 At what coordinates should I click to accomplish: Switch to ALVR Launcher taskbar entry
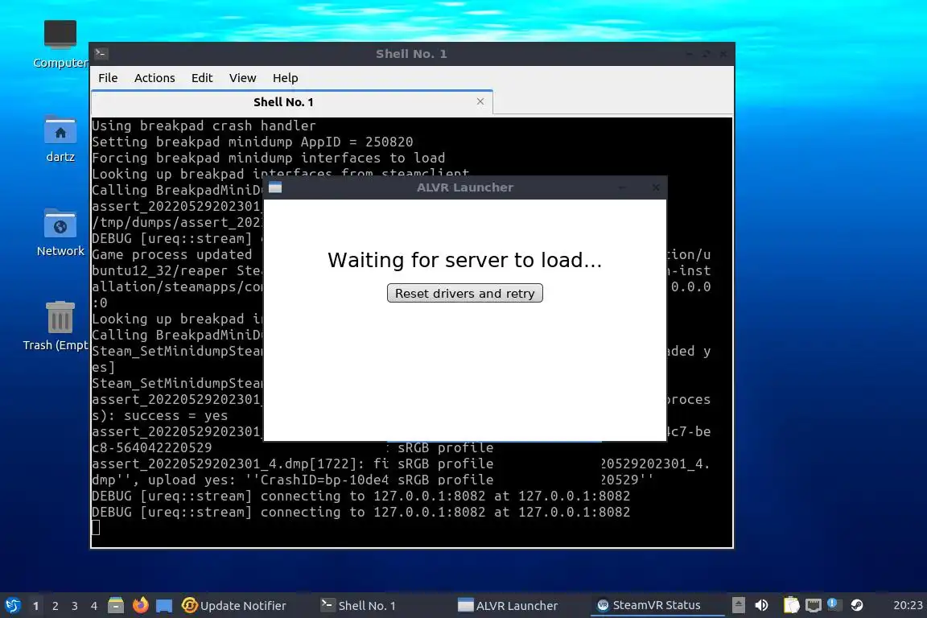508,606
